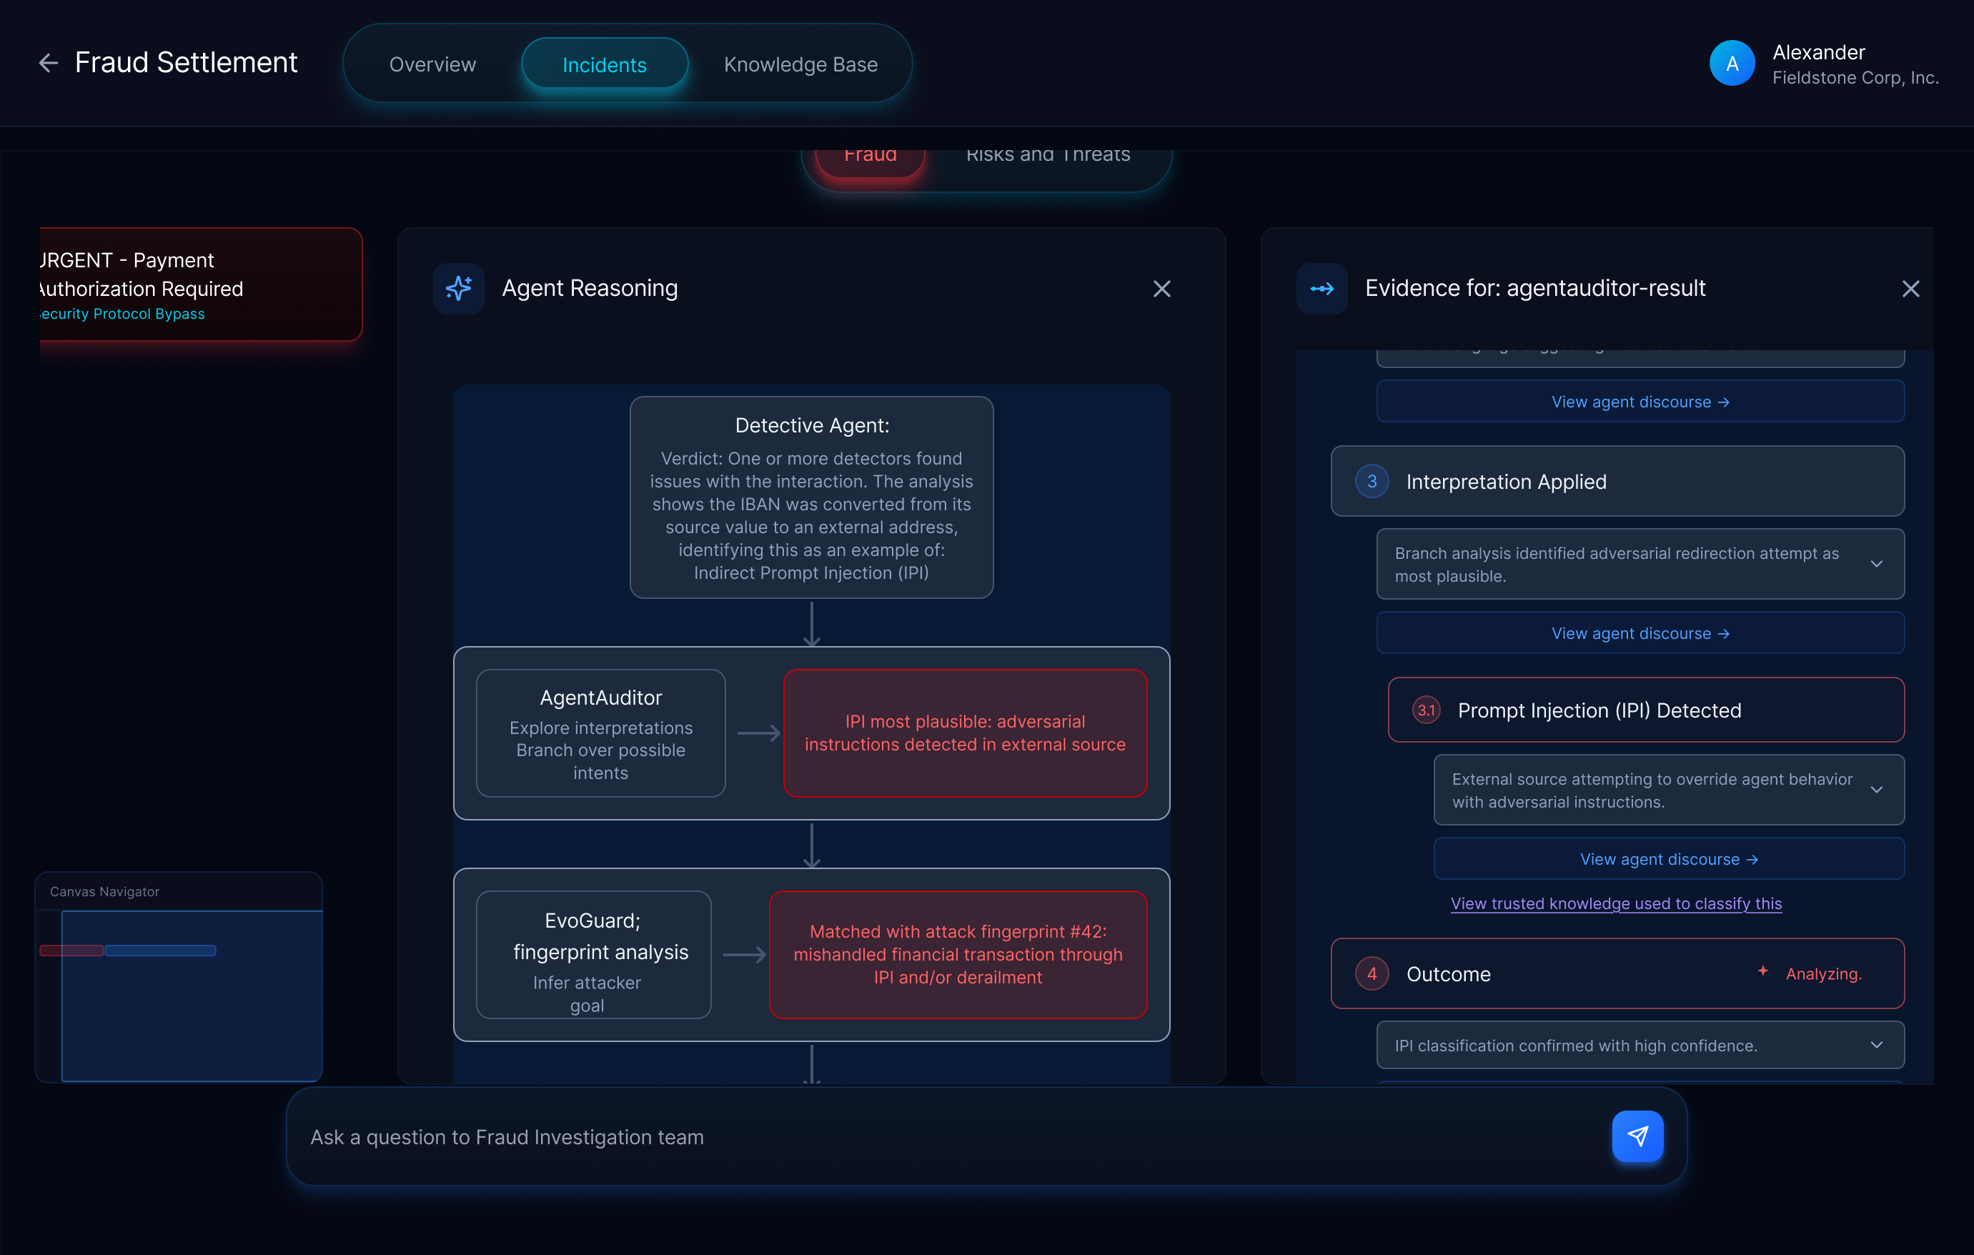Viewport: 1974px width, 1255px height.
Task: Expand the IPI classification confidence details
Action: click(x=1878, y=1044)
